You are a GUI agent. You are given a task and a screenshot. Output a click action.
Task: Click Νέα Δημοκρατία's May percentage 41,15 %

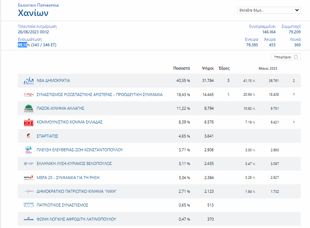[249, 81]
